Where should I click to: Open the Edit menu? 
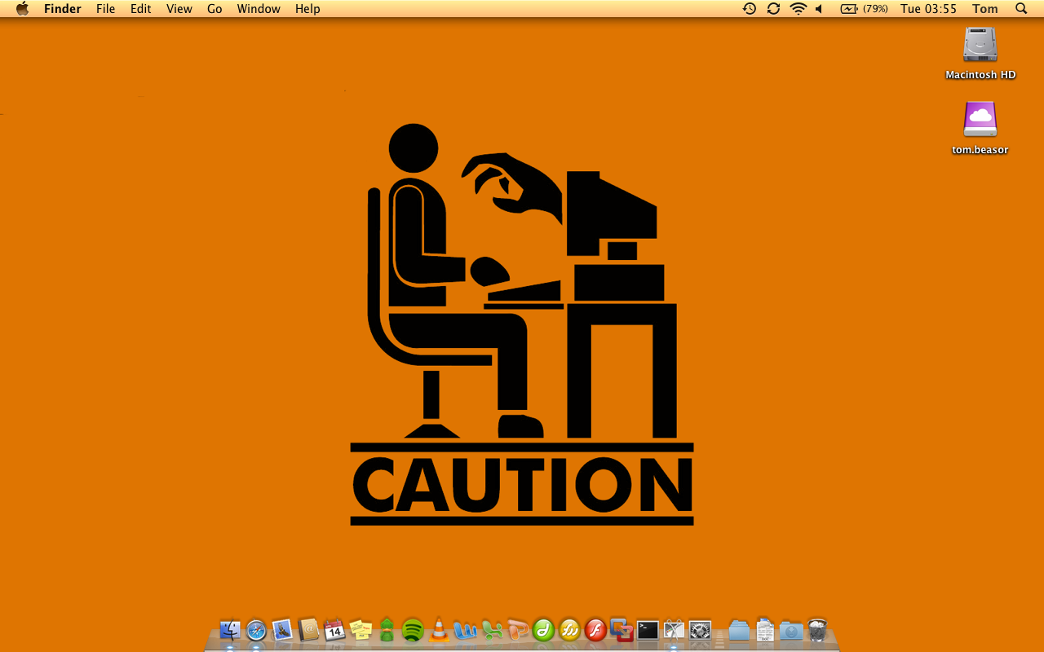[x=141, y=9]
